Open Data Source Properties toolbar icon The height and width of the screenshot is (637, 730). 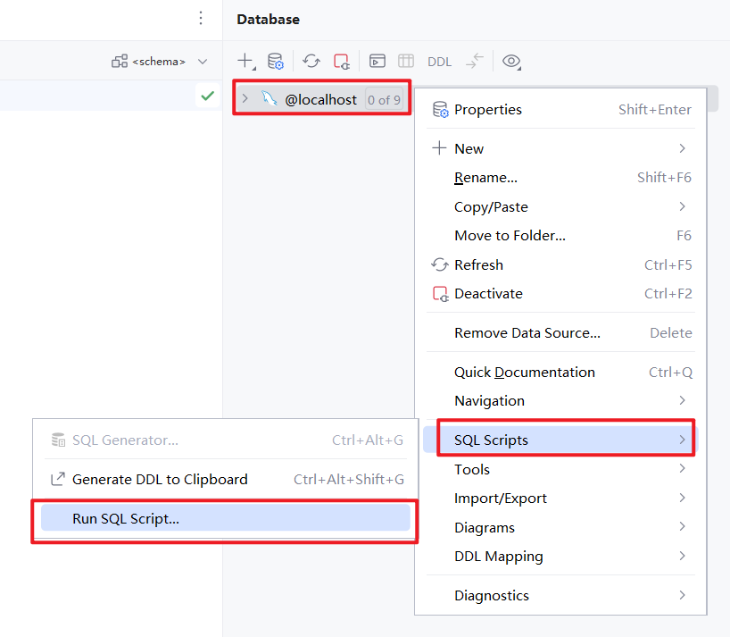coord(276,61)
